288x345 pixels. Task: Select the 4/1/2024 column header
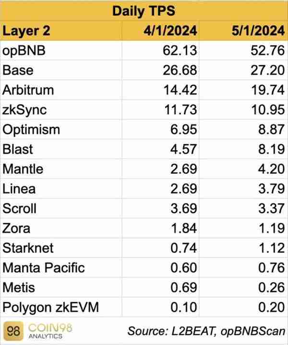pyautogui.click(x=170, y=31)
